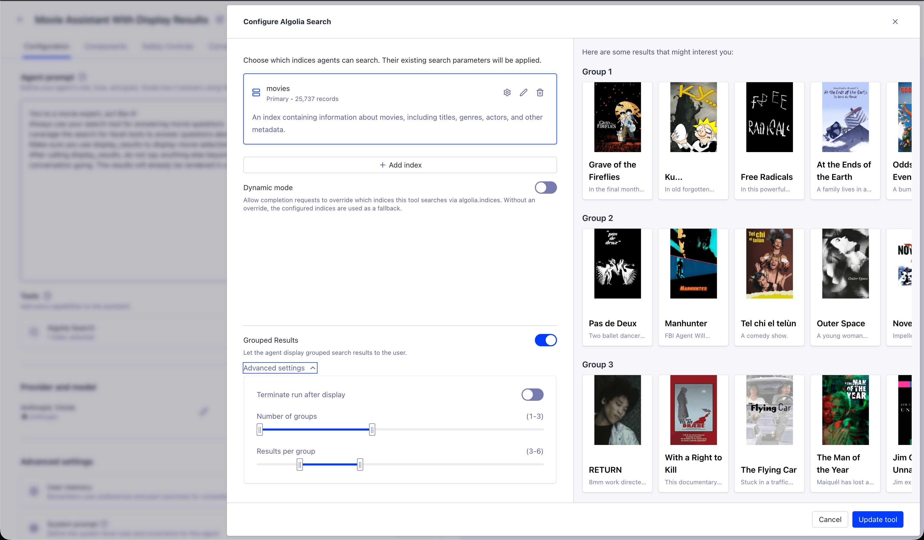
Task: Select the Manhunter poster
Action: (x=693, y=264)
